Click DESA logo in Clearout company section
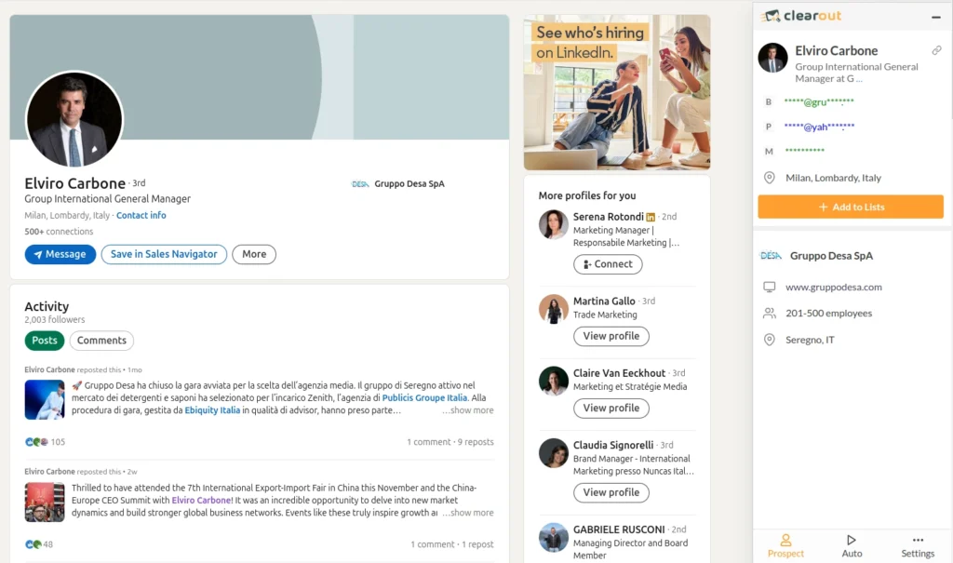This screenshot has height=563, width=953. coord(771,256)
